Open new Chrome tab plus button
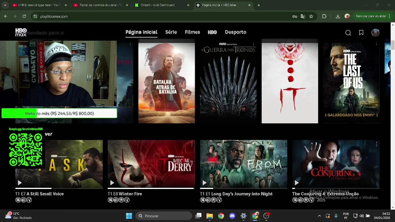The image size is (395, 222). tap(259, 5)
